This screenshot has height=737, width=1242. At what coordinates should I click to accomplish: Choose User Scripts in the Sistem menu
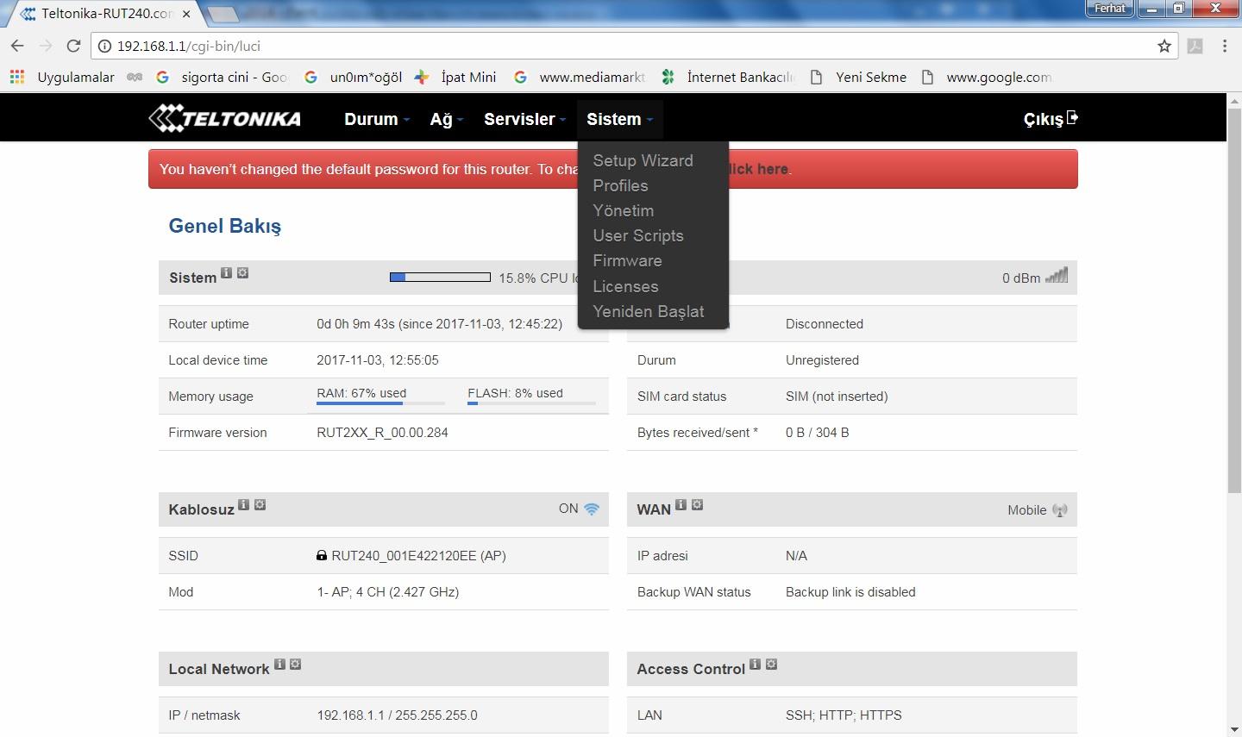pos(638,235)
